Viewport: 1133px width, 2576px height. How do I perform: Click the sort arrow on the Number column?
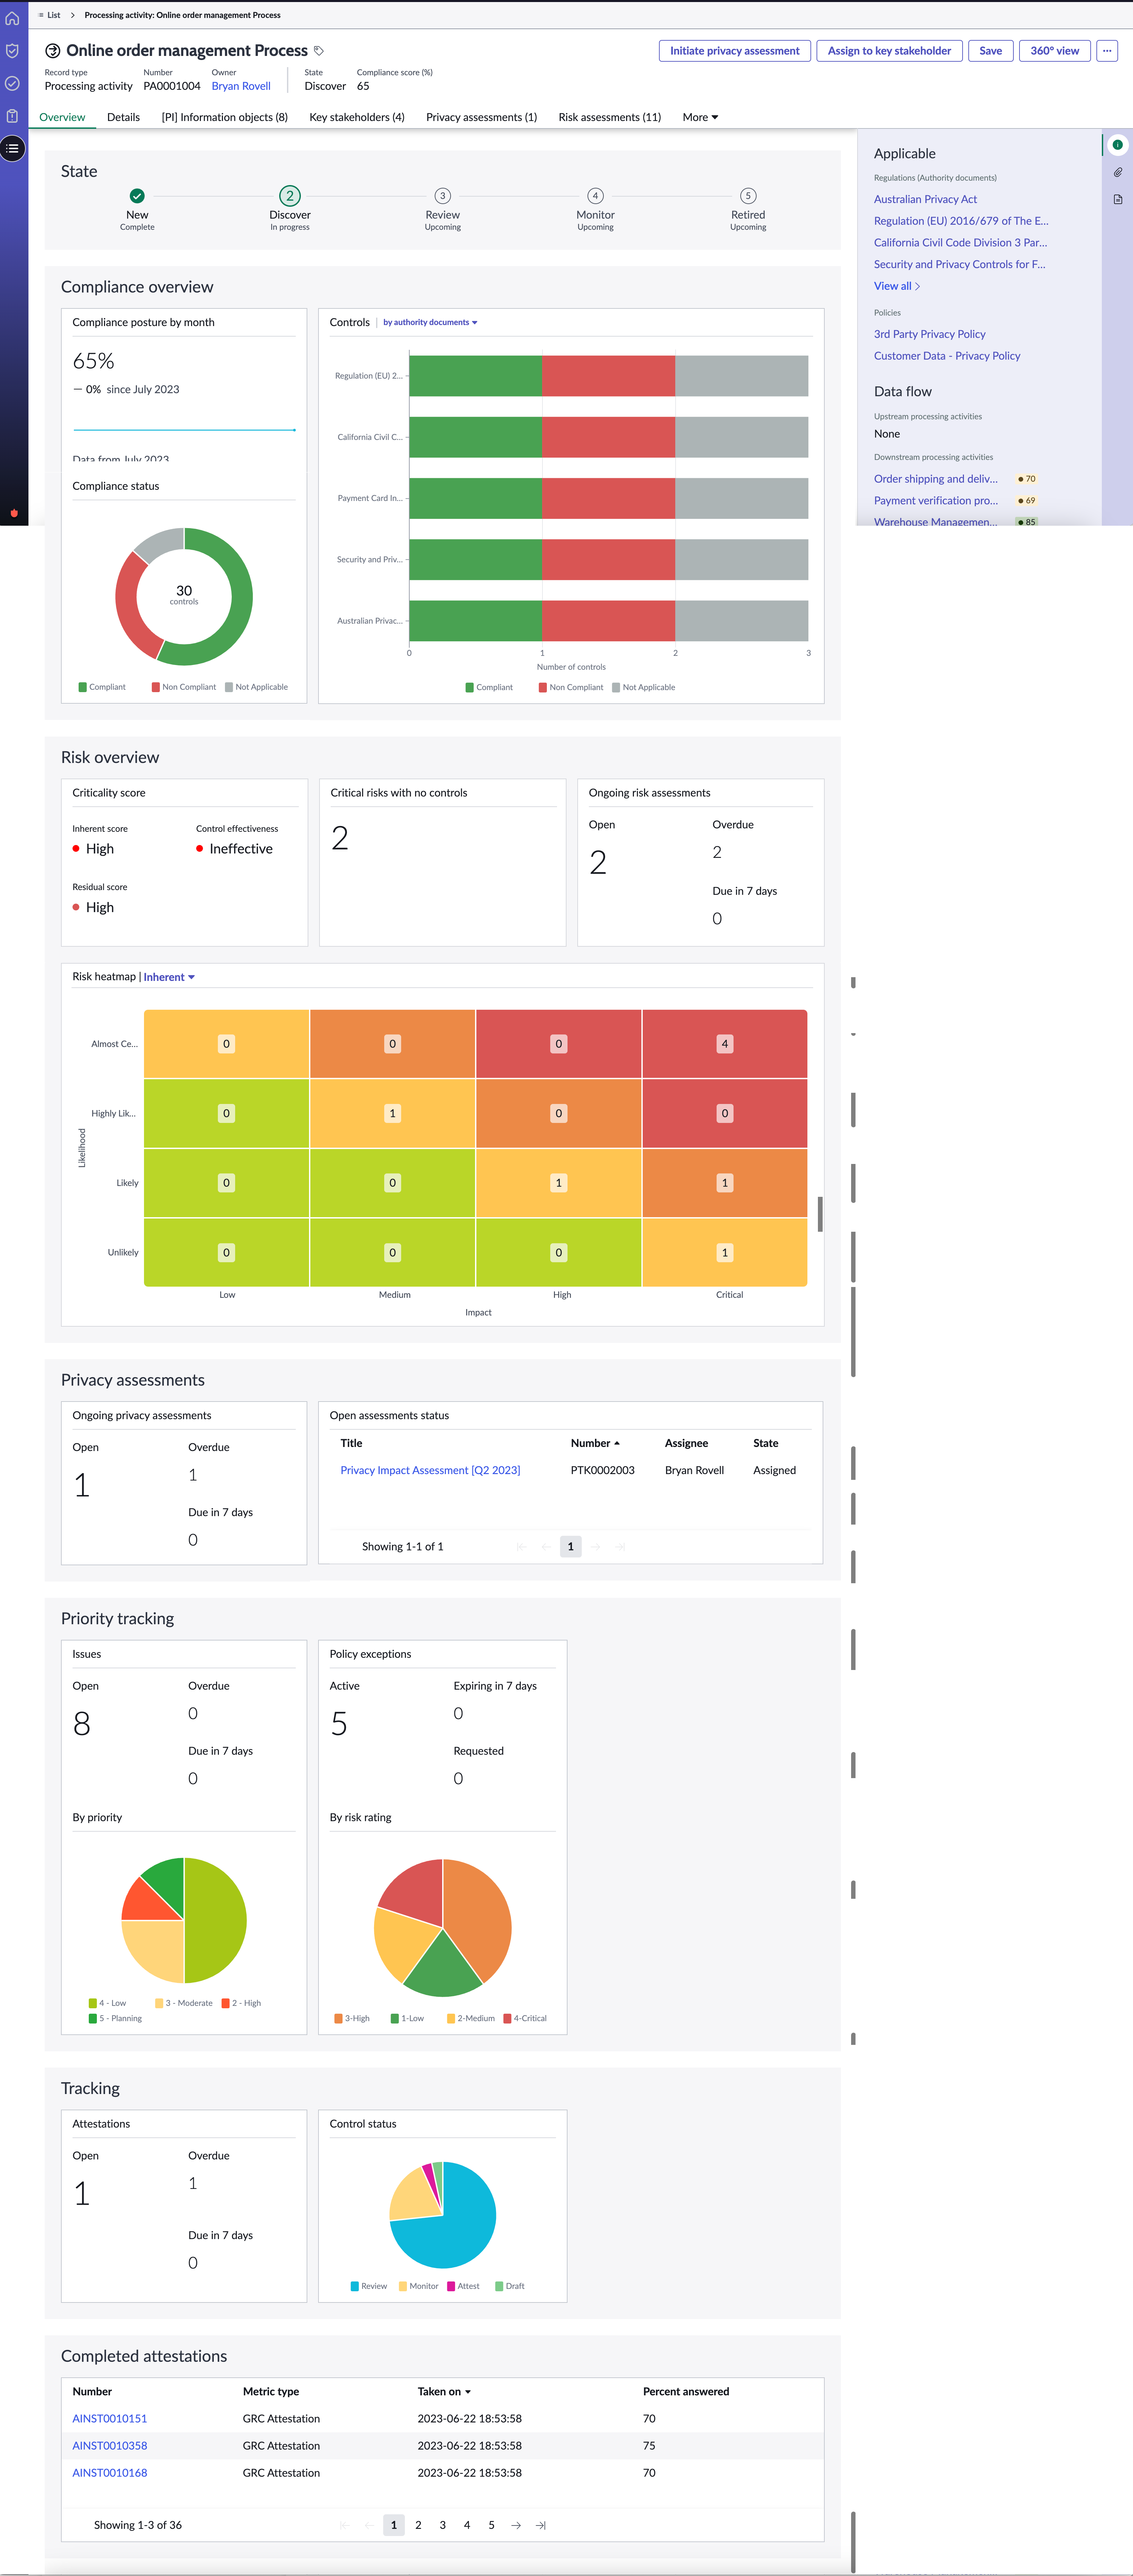pos(617,1443)
